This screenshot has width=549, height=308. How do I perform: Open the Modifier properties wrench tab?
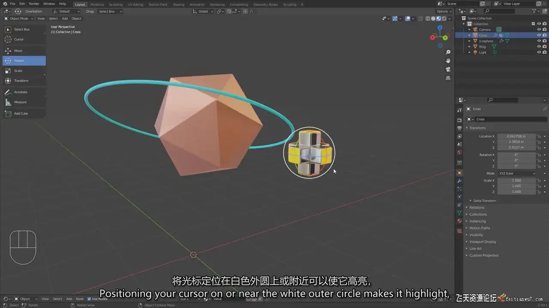pos(459,181)
